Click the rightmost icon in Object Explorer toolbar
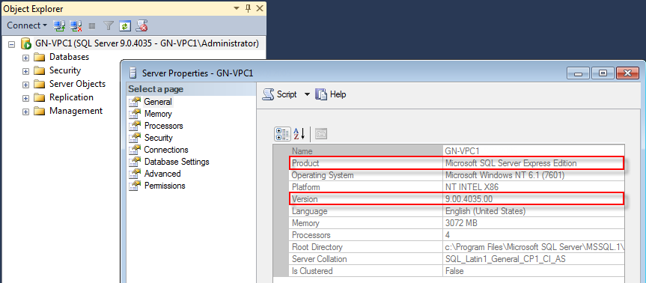This screenshot has height=283, width=646. (x=141, y=26)
